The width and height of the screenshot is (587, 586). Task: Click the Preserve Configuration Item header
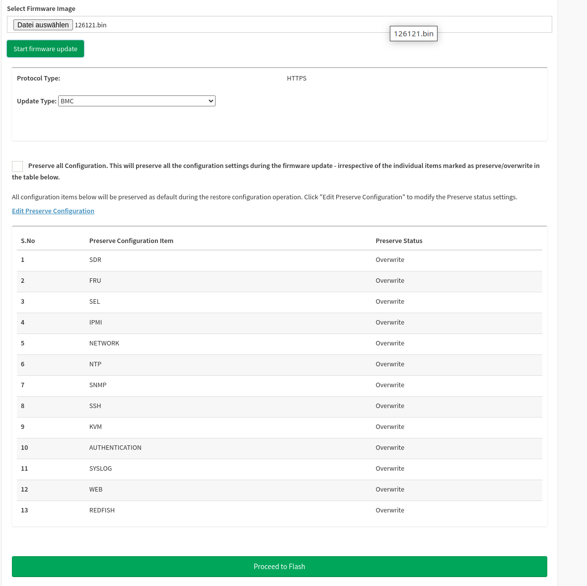pyautogui.click(x=131, y=241)
